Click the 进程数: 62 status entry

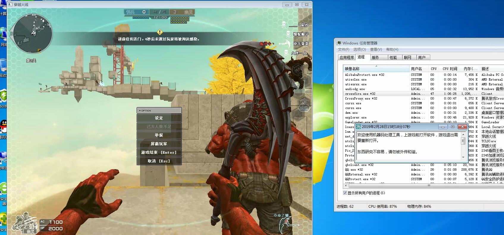pyautogui.click(x=345, y=206)
